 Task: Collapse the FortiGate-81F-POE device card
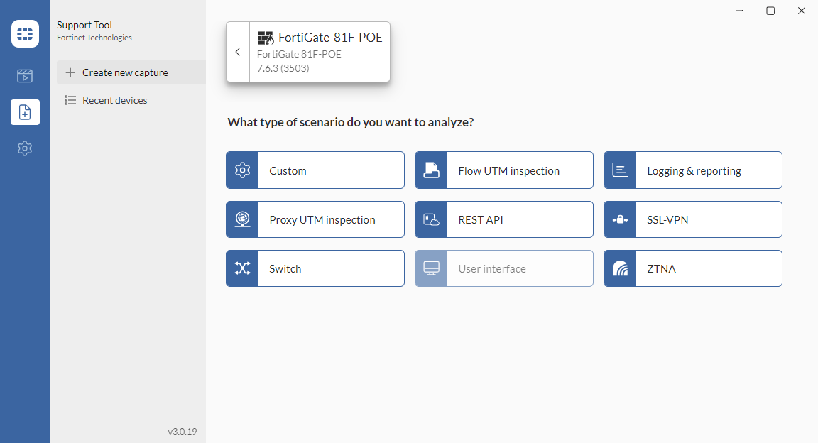click(238, 51)
